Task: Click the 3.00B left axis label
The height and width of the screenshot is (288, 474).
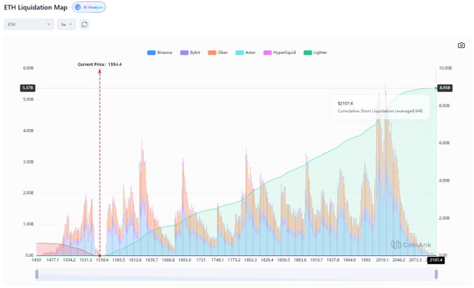Action: coord(28,162)
